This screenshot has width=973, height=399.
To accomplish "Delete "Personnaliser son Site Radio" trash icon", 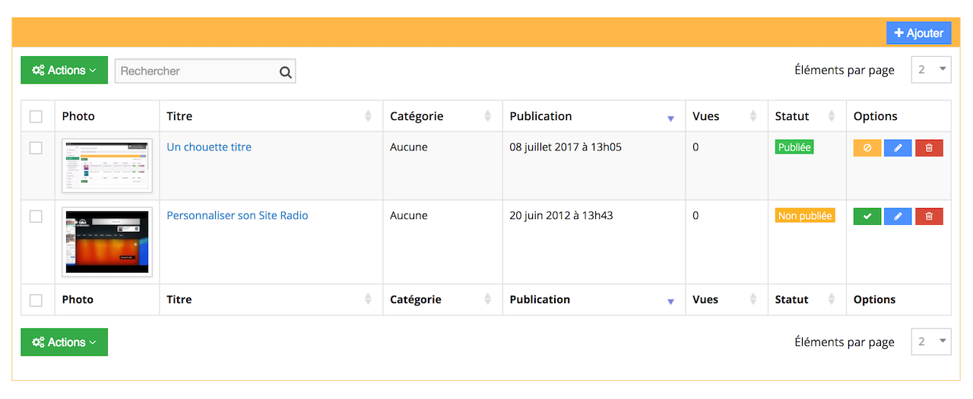I will (x=929, y=217).
